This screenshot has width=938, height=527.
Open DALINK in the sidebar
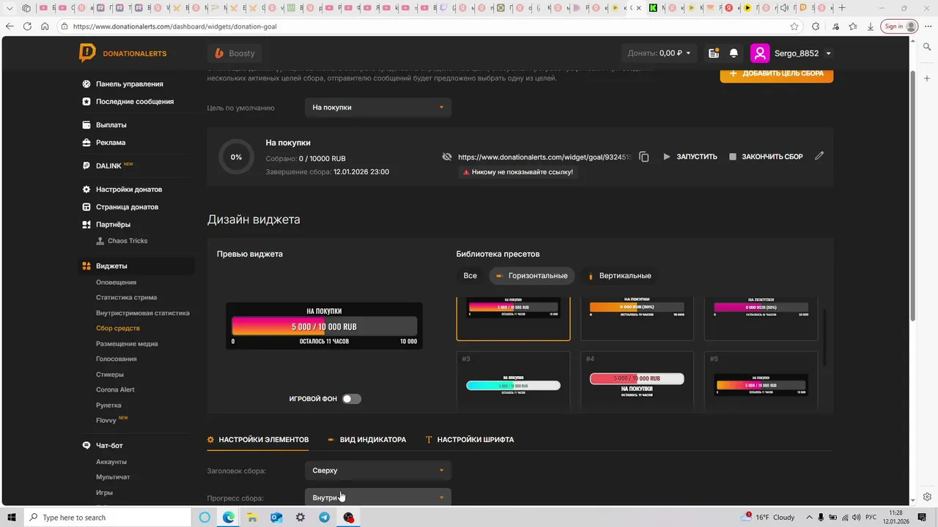pyautogui.click(x=108, y=166)
